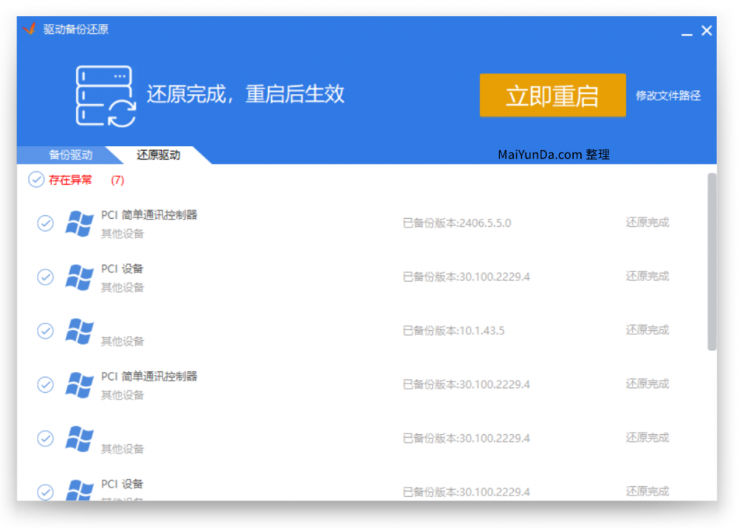Select the second-row PCI 设备 name
The width and height of the screenshot is (740, 528).
[121, 269]
